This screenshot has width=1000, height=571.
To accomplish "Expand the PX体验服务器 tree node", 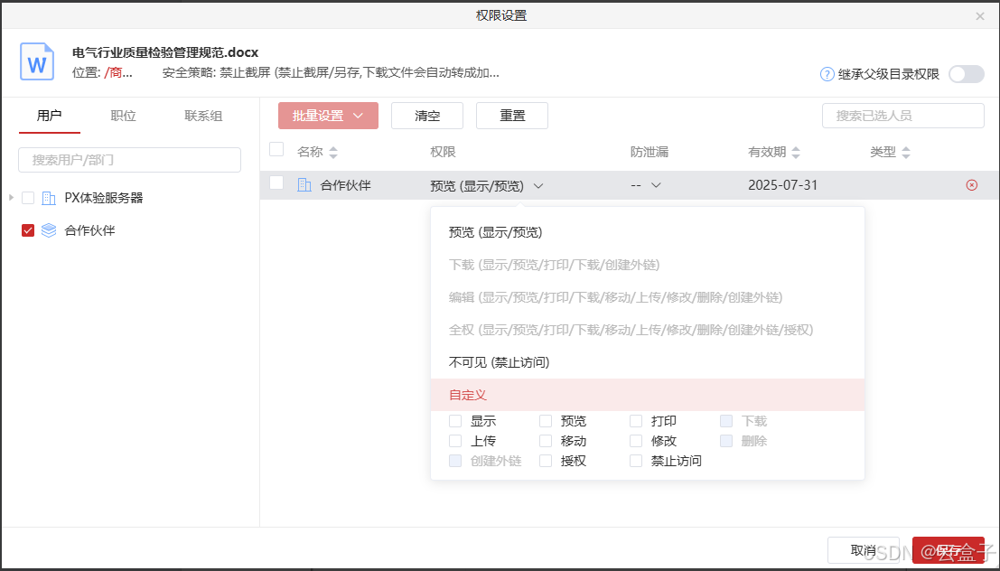I will 11,198.
